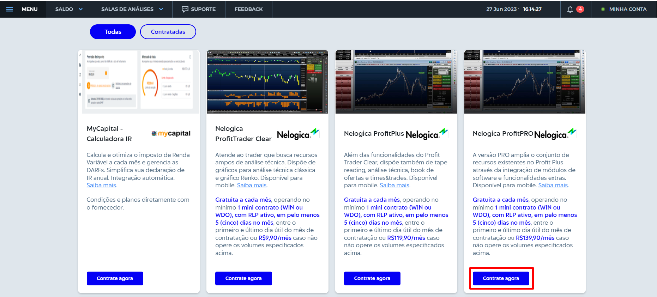Click the red notification badge showing 4
The width and height of the screenshot is (657, 297).
[580, 9]
